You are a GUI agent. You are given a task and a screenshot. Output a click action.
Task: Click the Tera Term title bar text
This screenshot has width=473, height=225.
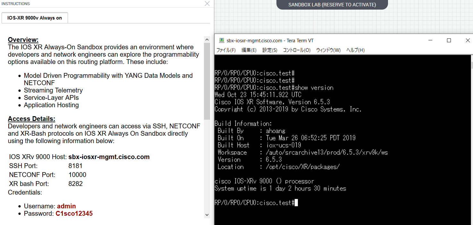point(270,41)
